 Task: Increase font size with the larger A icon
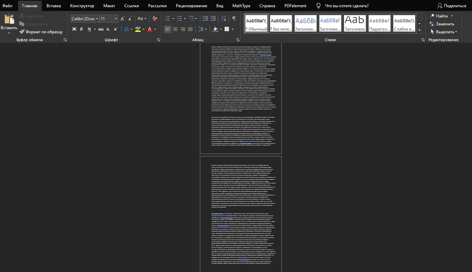123,19
